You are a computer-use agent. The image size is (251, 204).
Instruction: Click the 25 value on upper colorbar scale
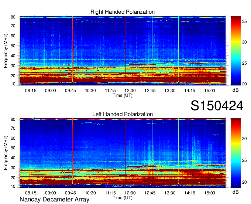coord(244,63)
